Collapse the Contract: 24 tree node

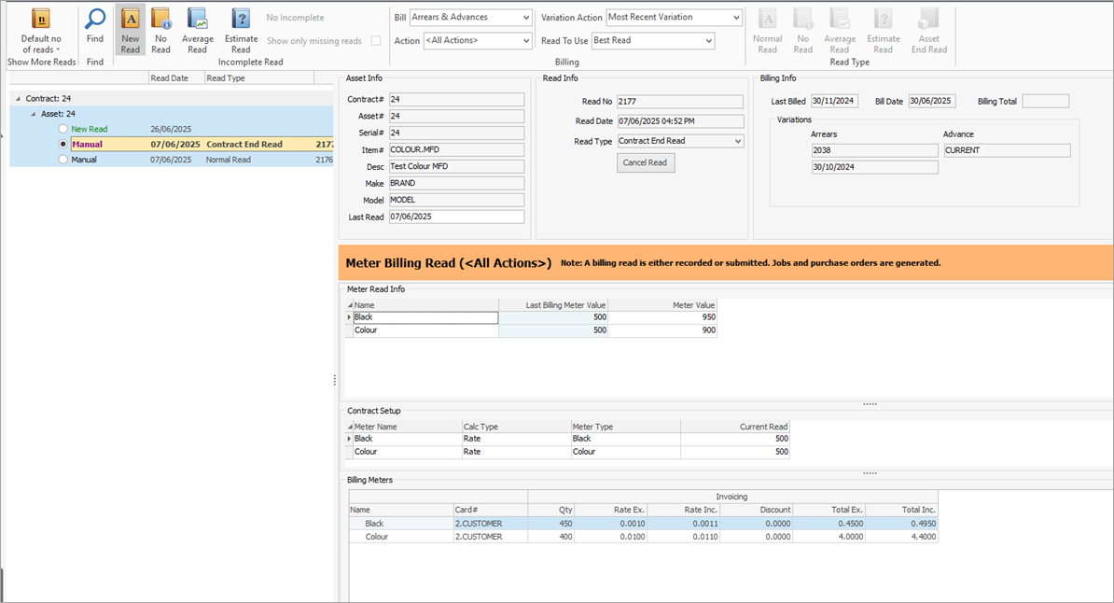click(19, 98)
